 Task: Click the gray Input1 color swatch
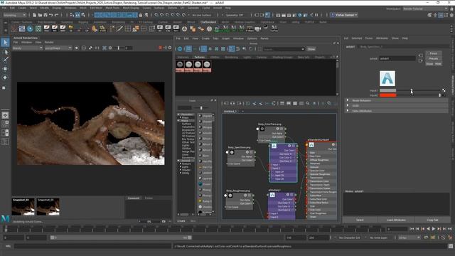(x=388, y=90)
